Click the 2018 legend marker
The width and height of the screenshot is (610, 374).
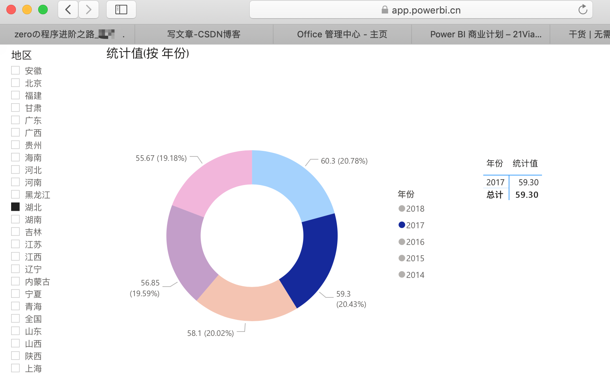402,208
